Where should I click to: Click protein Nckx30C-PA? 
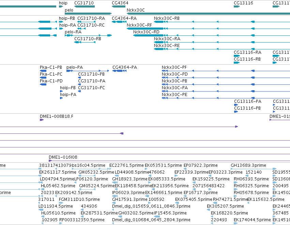point(175,88)
